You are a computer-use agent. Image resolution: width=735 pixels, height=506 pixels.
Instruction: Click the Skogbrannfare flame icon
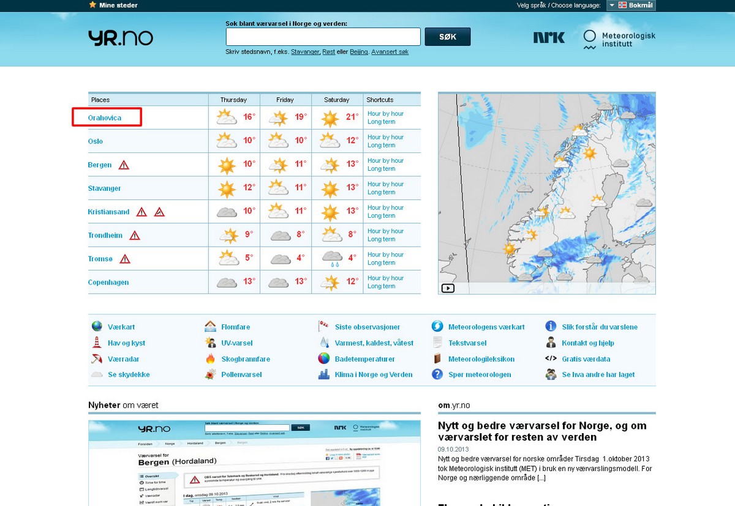[211, 359]
